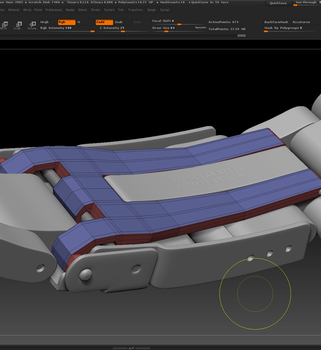Enable the Zsub sculpt mode
321x350 pixels.
pos(123,22)
